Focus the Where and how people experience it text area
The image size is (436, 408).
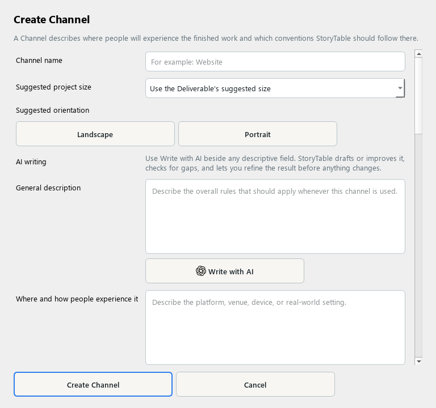click(275, 328)
